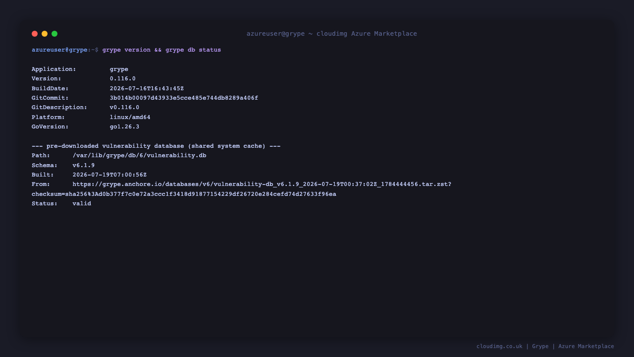Image resolution: width=634 pixels, height=357 pixels.
Task: Click the schema value 'v6.1.9'
Action: [x=84, y=166]
